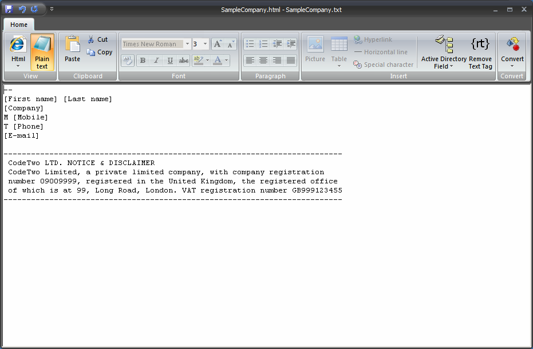Click [First name] placeholder text
The height and width of the screenshot is (349, 533).
coord(30,99)
